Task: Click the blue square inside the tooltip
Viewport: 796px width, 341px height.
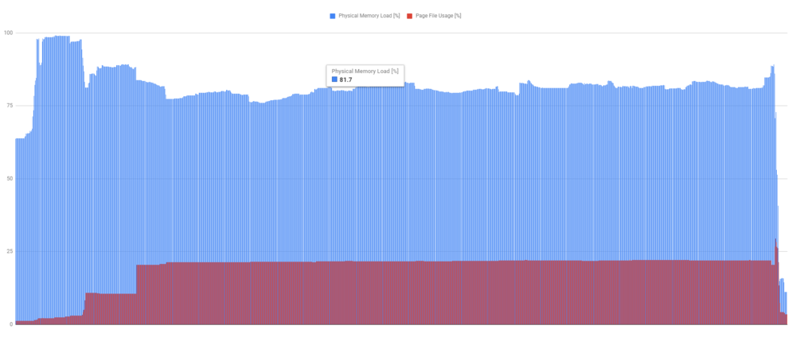Action: click(x=334, y=79)
